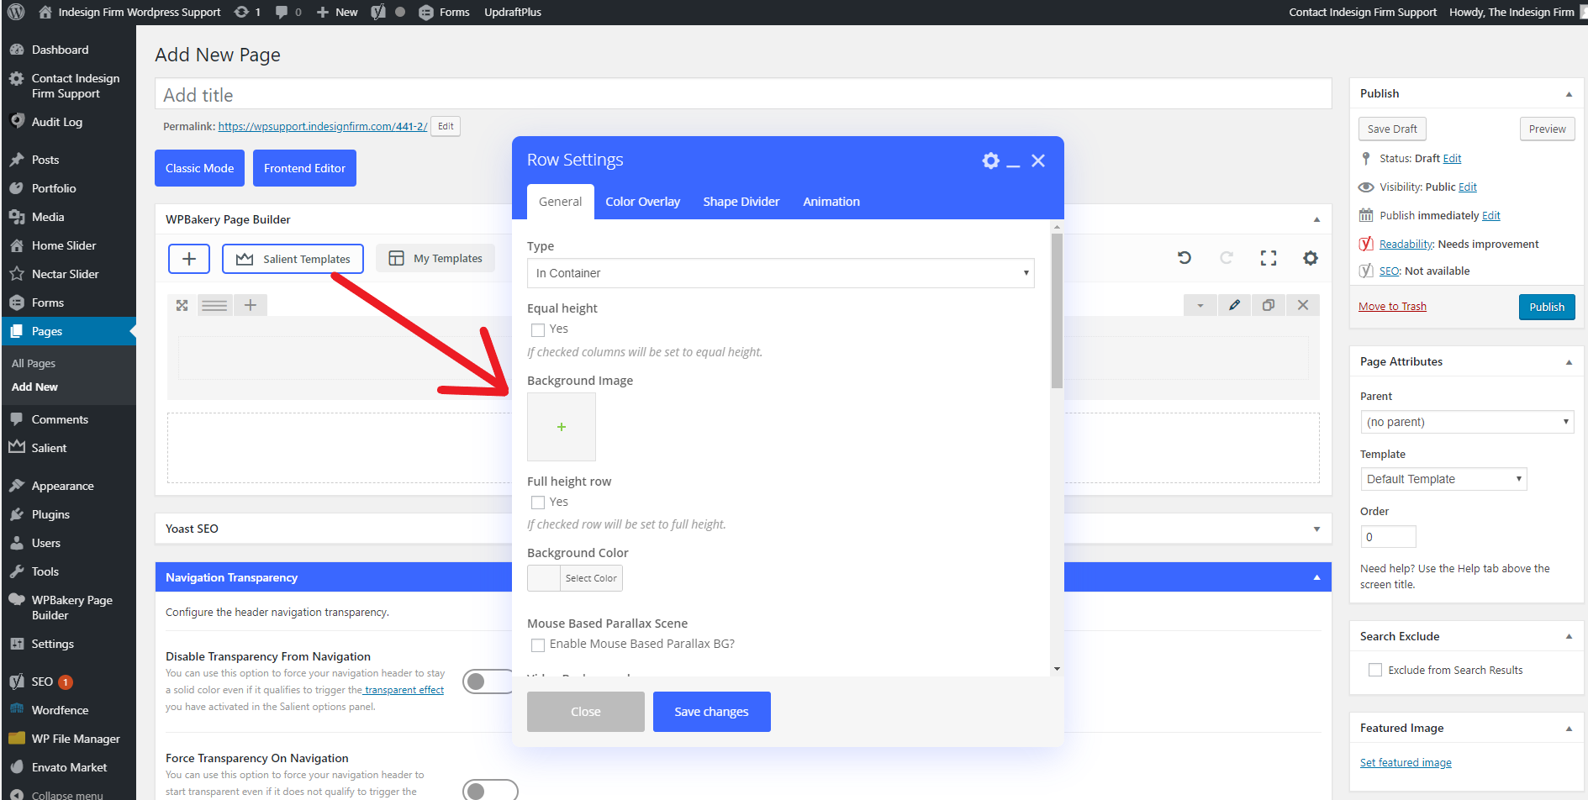1588x800 pixels.
Task: Check the Full height row Yes box
Action: pos(538,503)
